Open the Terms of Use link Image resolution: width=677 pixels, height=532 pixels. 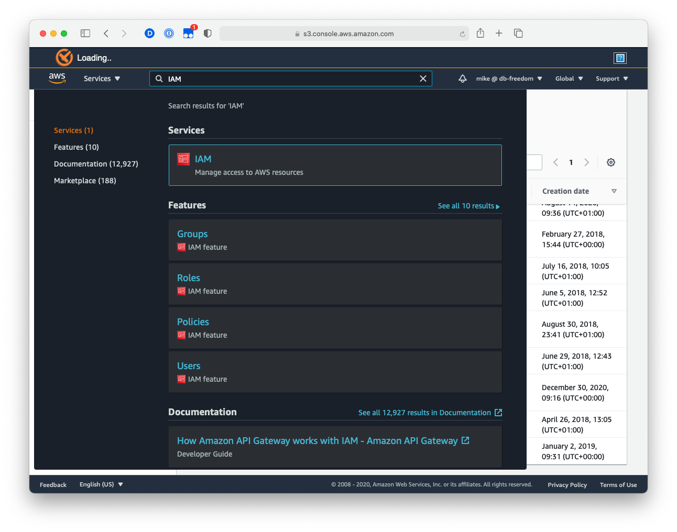pyautogui.click(x=618, y=485)
